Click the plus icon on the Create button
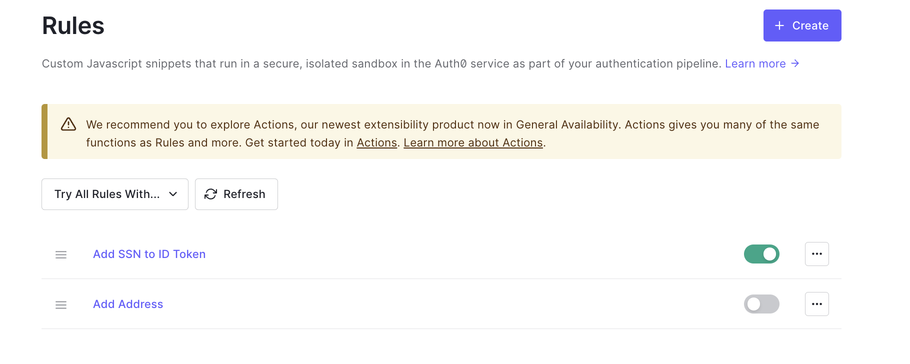Viewport: 910px width, 364px height. 778,25
